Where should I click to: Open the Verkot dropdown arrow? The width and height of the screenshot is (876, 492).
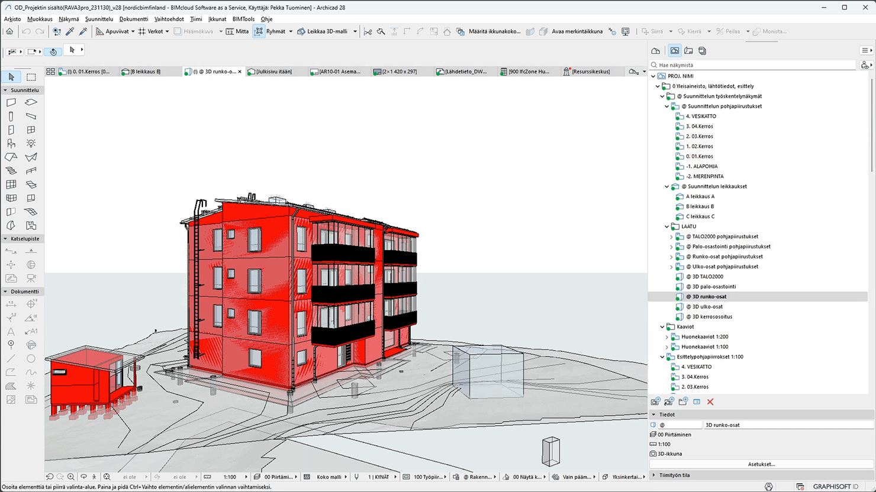167,31
